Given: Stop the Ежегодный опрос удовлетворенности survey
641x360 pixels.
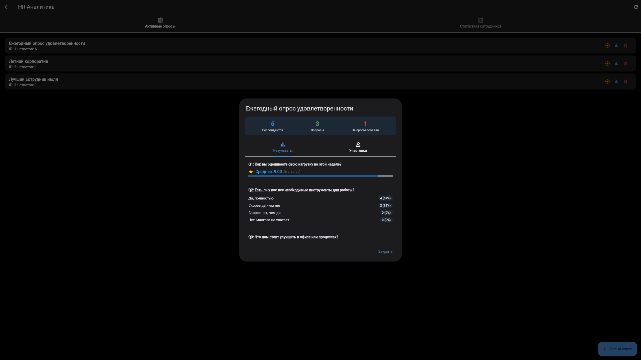Looking at the screenshot, I should [x=607, y=45].
